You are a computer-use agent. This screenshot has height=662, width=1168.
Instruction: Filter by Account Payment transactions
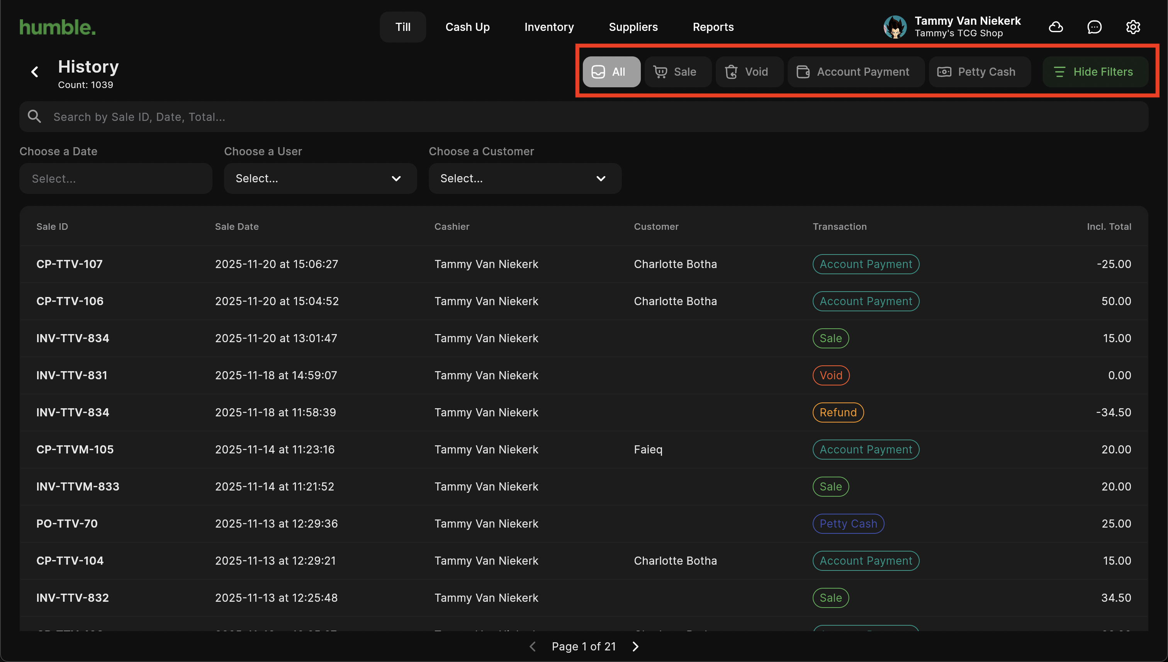855,72
